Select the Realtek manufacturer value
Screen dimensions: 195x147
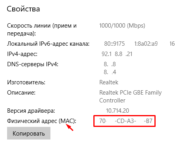[x=109, y=82]
